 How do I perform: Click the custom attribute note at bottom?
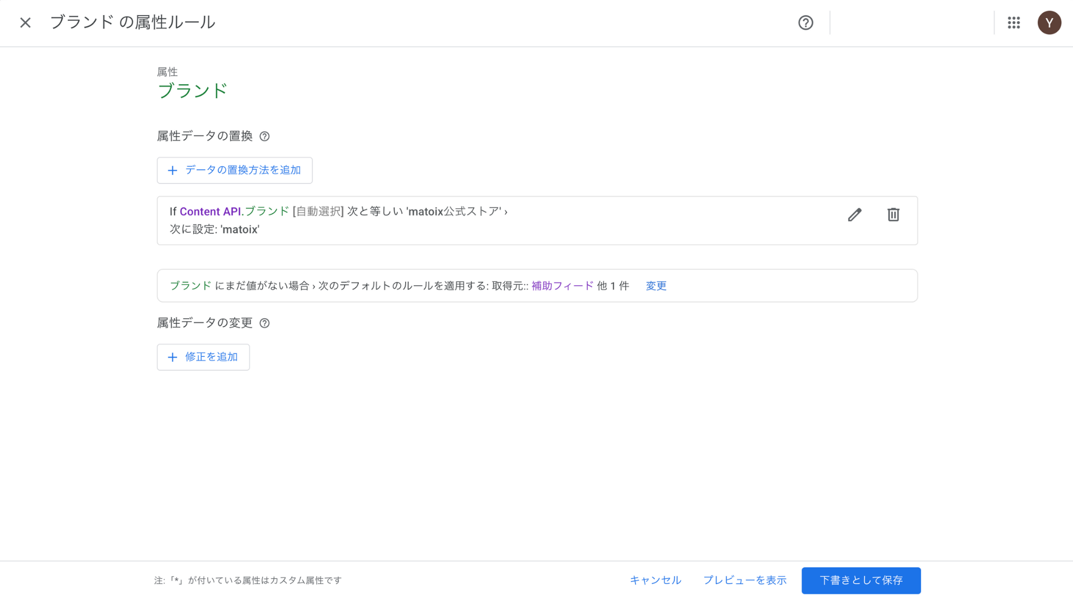pyautogui.click(x=248, y=581)
